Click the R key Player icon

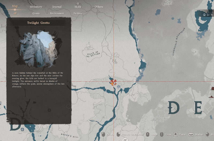pos(176,135)
